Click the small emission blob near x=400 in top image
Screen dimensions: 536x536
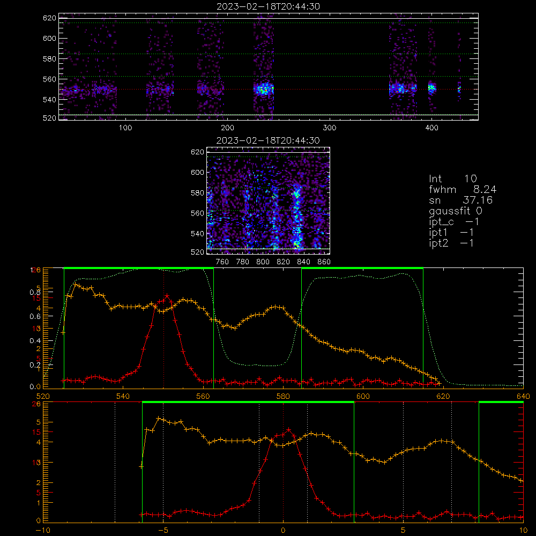(431, 88)
